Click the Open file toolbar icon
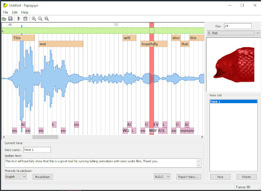Image resolution: width=263 pixels, height=191 pixels. [x=4, y=19]
